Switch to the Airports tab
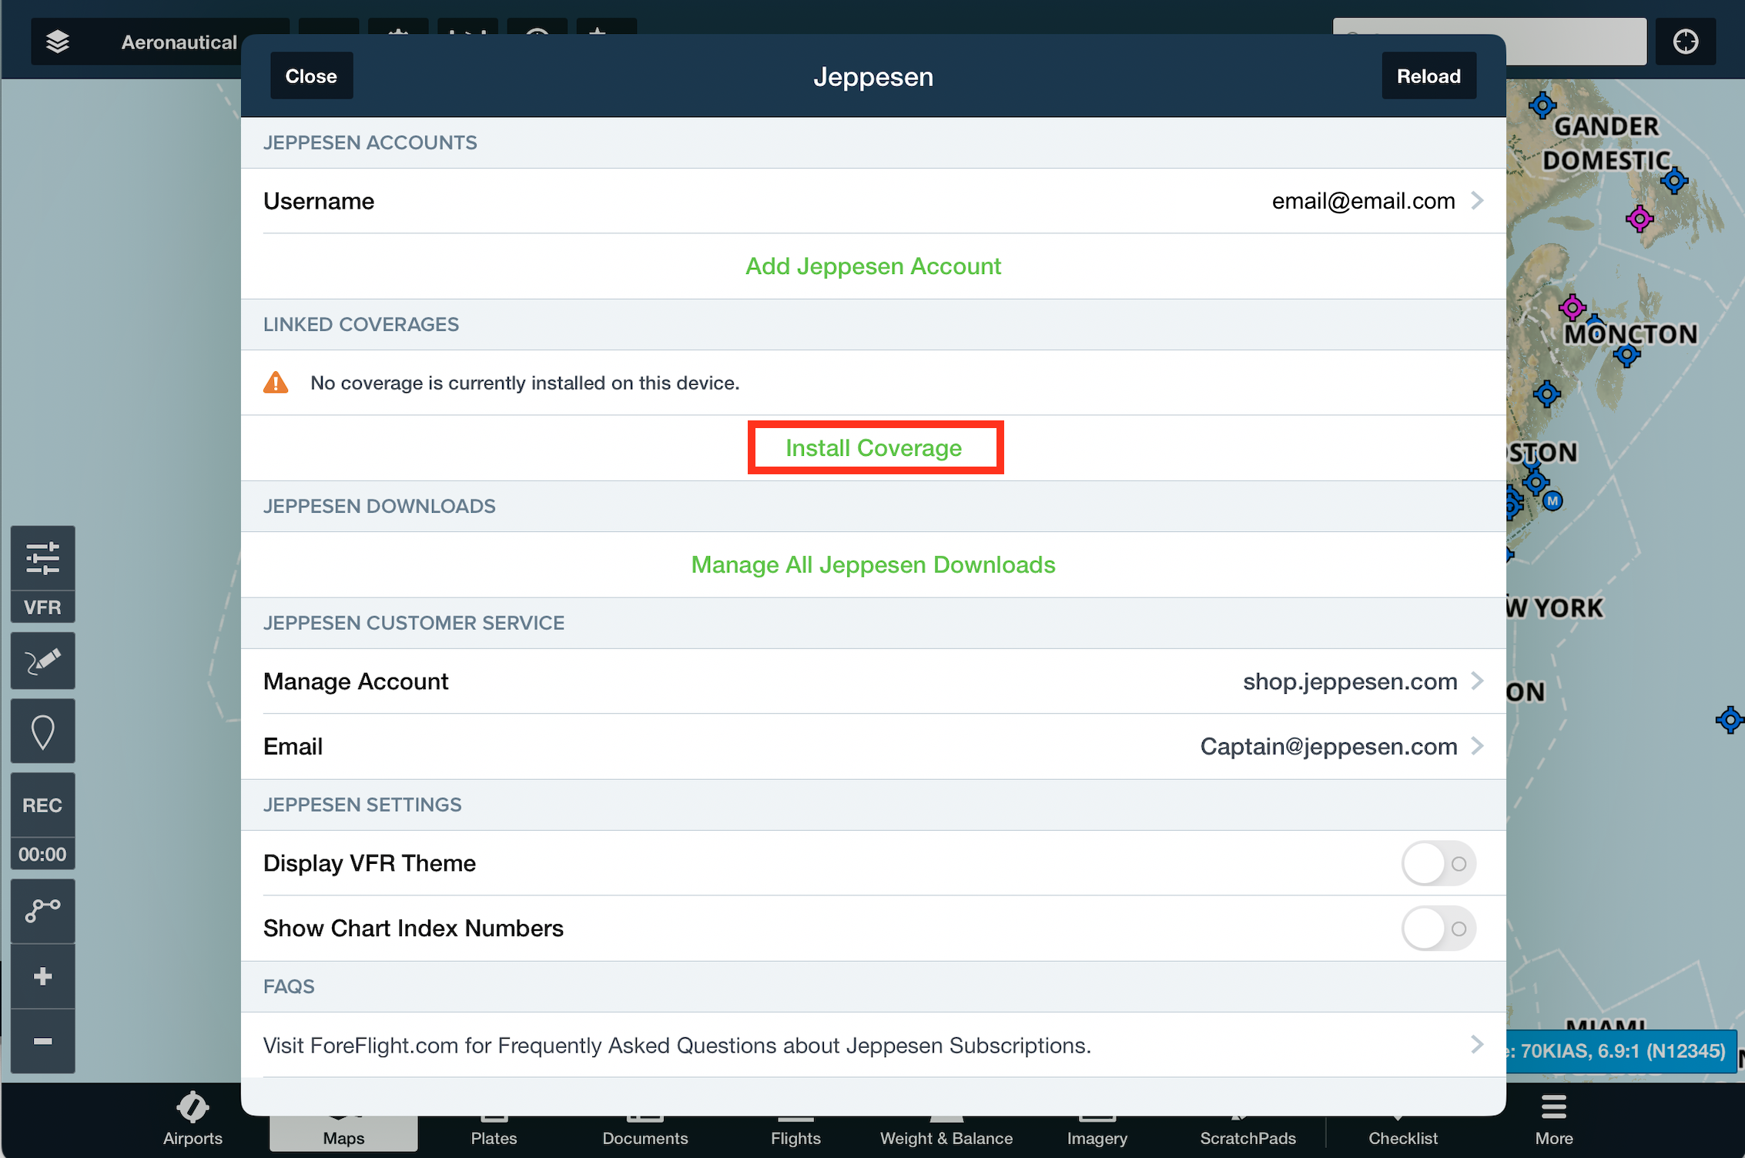1745x1158 pixels. [x=193, y=1120]
